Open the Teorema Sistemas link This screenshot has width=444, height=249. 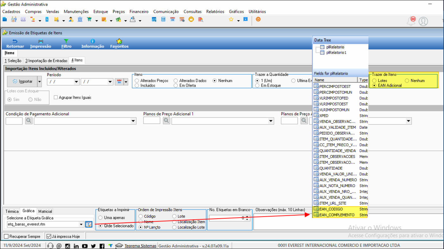tap(140, 246)
